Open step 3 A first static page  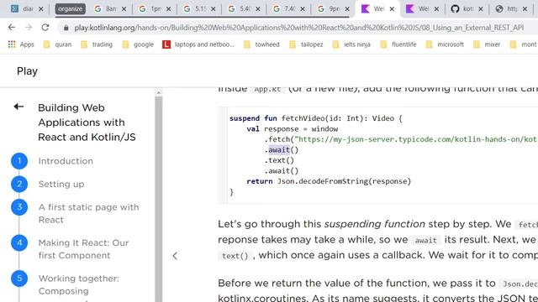point(88,213)
